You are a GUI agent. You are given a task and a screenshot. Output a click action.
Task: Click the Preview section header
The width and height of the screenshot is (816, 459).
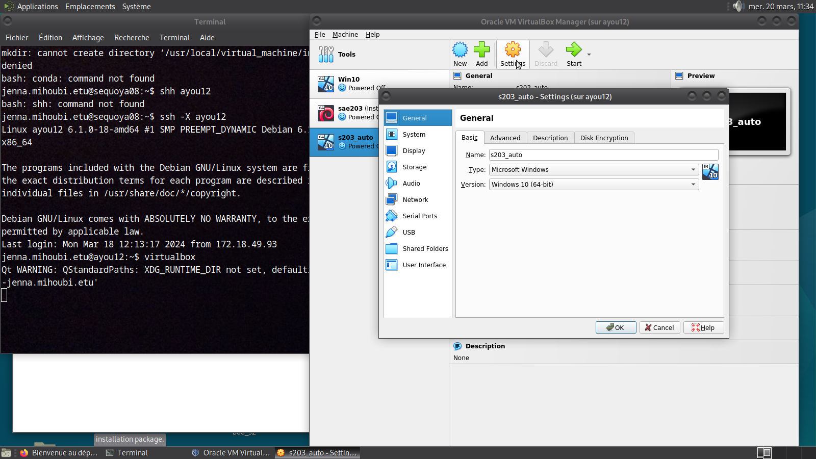click(701, 76)
